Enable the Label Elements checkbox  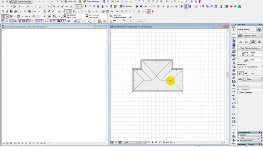[238, 92]
